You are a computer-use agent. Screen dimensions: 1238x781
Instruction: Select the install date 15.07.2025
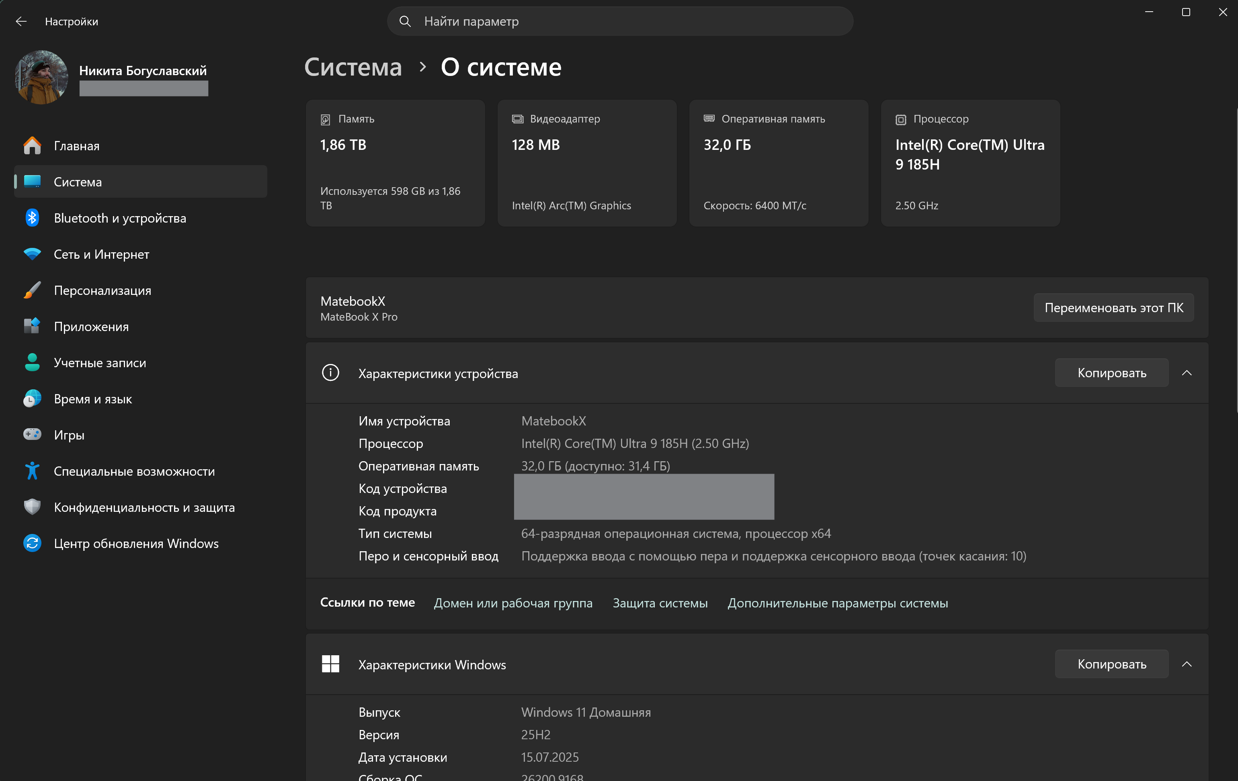pyautogui.click(x=550, y=757)
